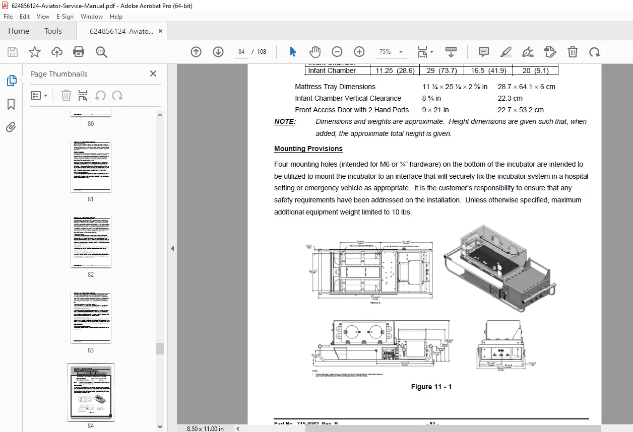Select page 81 thumbnail

click(x=91, y=167)
